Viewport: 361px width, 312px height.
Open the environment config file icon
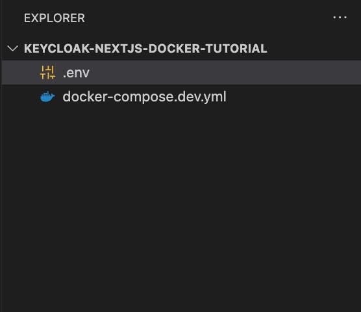click(x=47, y=73)
